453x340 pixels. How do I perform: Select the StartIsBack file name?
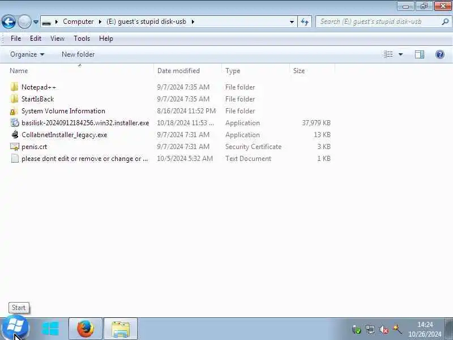[x=37, y=99]
